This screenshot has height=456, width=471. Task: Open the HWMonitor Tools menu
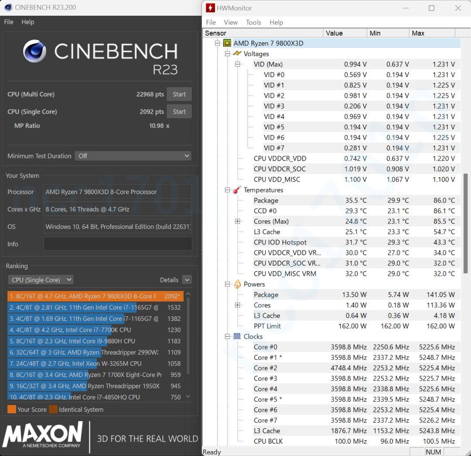tap(253, 22)
